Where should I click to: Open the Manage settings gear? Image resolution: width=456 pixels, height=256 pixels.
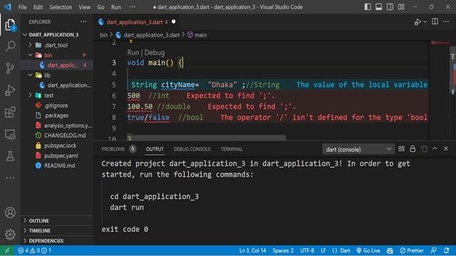[x=10, y=234]
